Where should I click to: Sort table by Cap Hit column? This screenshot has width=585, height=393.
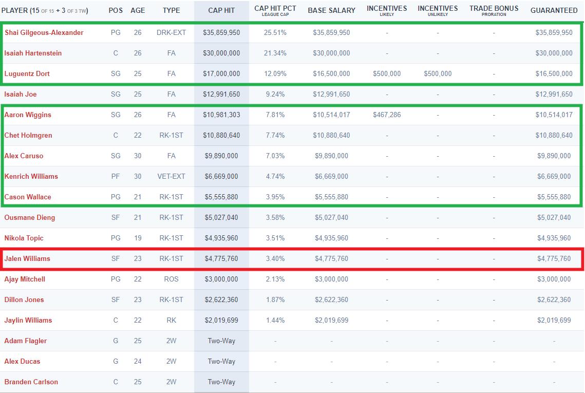pos(221,10)
